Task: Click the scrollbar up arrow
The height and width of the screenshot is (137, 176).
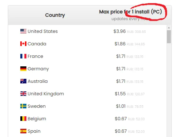Action: click(x=169, y=28)
